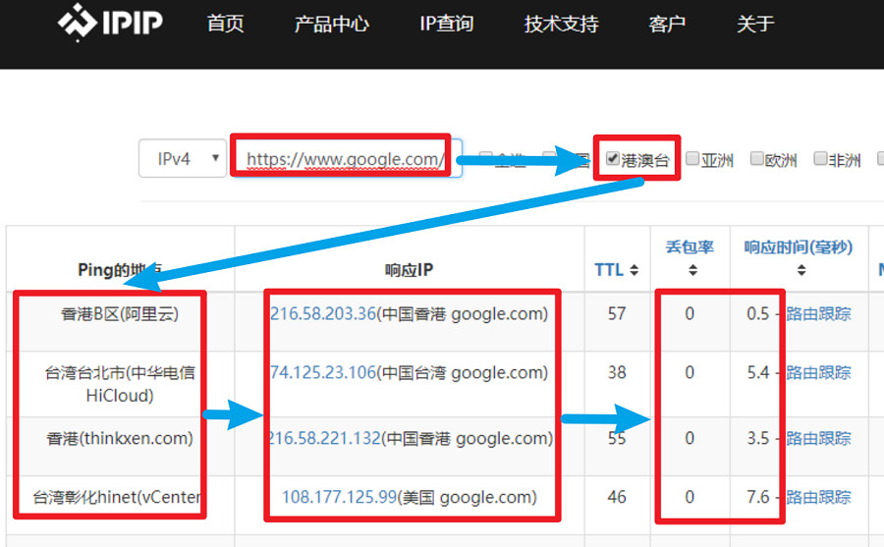Tick the 欧洲 region checkbox
The width and height of the screenshot is (884, 547).
757,159
